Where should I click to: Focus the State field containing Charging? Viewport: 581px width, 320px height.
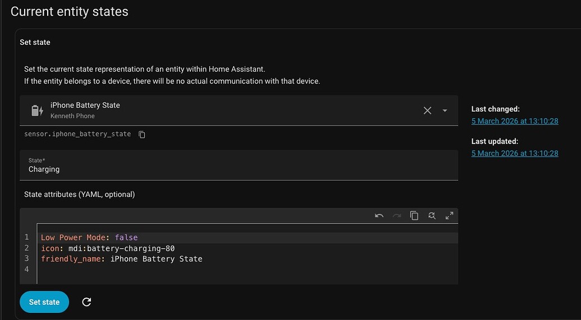pos(239,165)
